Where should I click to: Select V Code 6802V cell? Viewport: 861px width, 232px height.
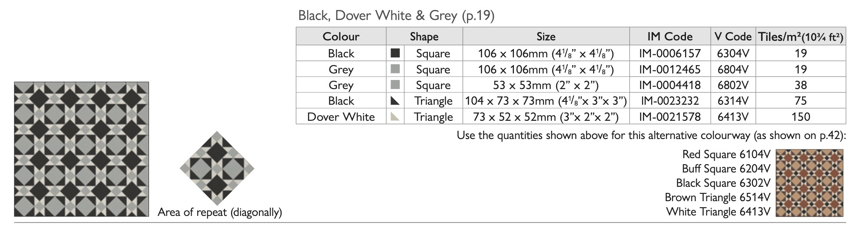733,85
